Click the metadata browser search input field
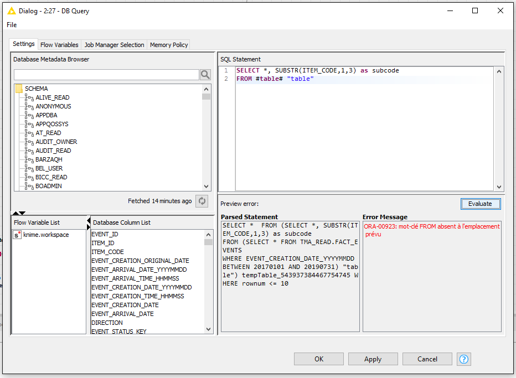The height and width of the screenshot is (378, 516). coord(106,75)
